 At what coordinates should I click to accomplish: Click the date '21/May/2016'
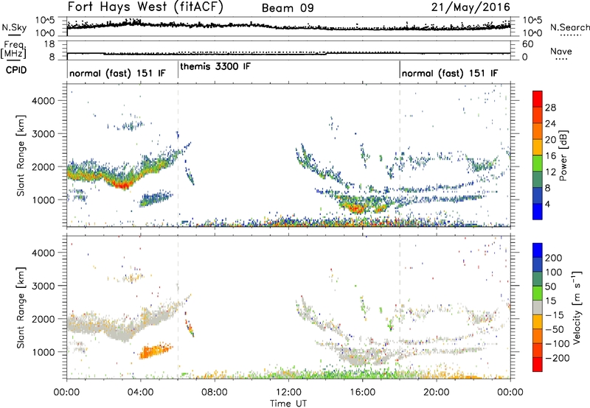point(471,7)
